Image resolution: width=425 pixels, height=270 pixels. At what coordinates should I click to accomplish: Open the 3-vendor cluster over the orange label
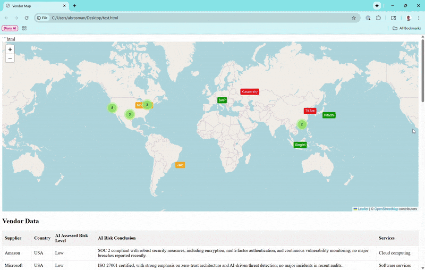pos(147,105)
